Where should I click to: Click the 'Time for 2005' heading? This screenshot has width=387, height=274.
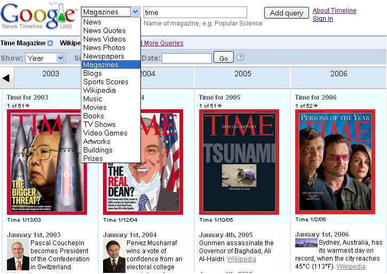[x=220, y=98]
